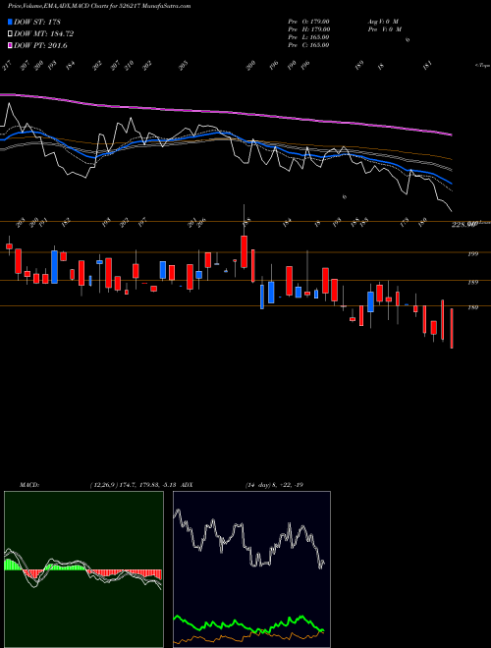The height and width of the screenshot is (648, 491).
Task: Click the top axis label '181' near right
Action: pyautogui.click(x=428, y=65)
